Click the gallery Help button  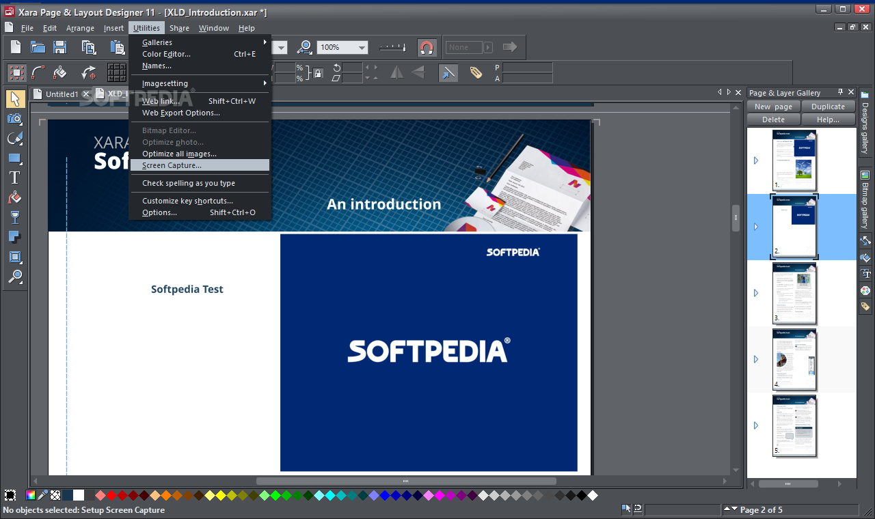[x=828, y=120]
